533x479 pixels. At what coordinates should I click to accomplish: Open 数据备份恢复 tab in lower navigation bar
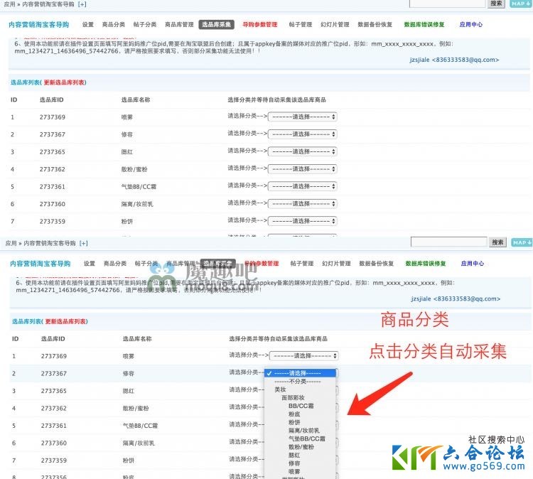[376, 264]
